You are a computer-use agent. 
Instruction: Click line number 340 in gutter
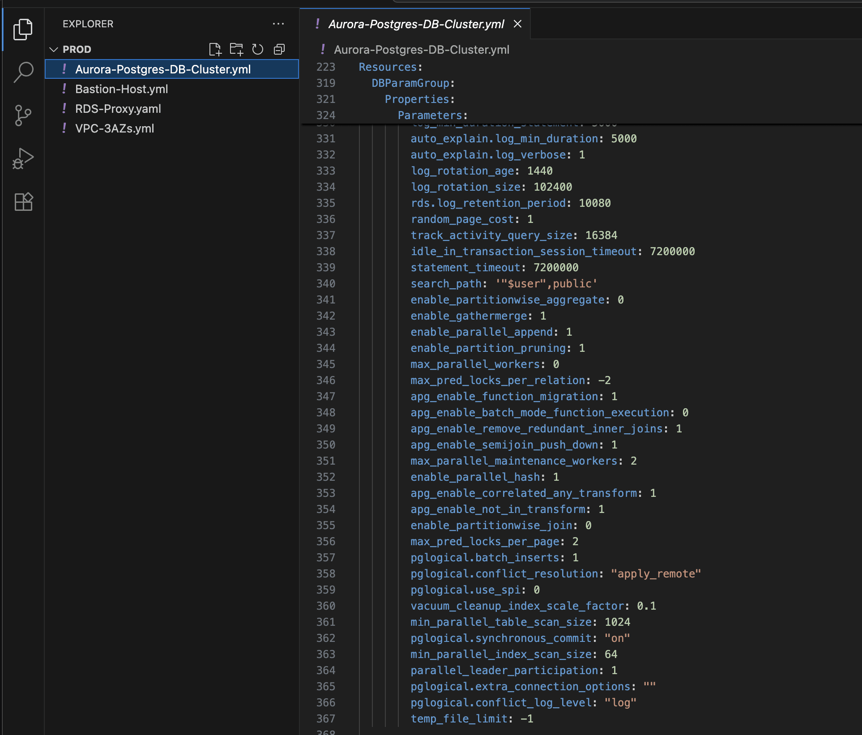(325, 283)
